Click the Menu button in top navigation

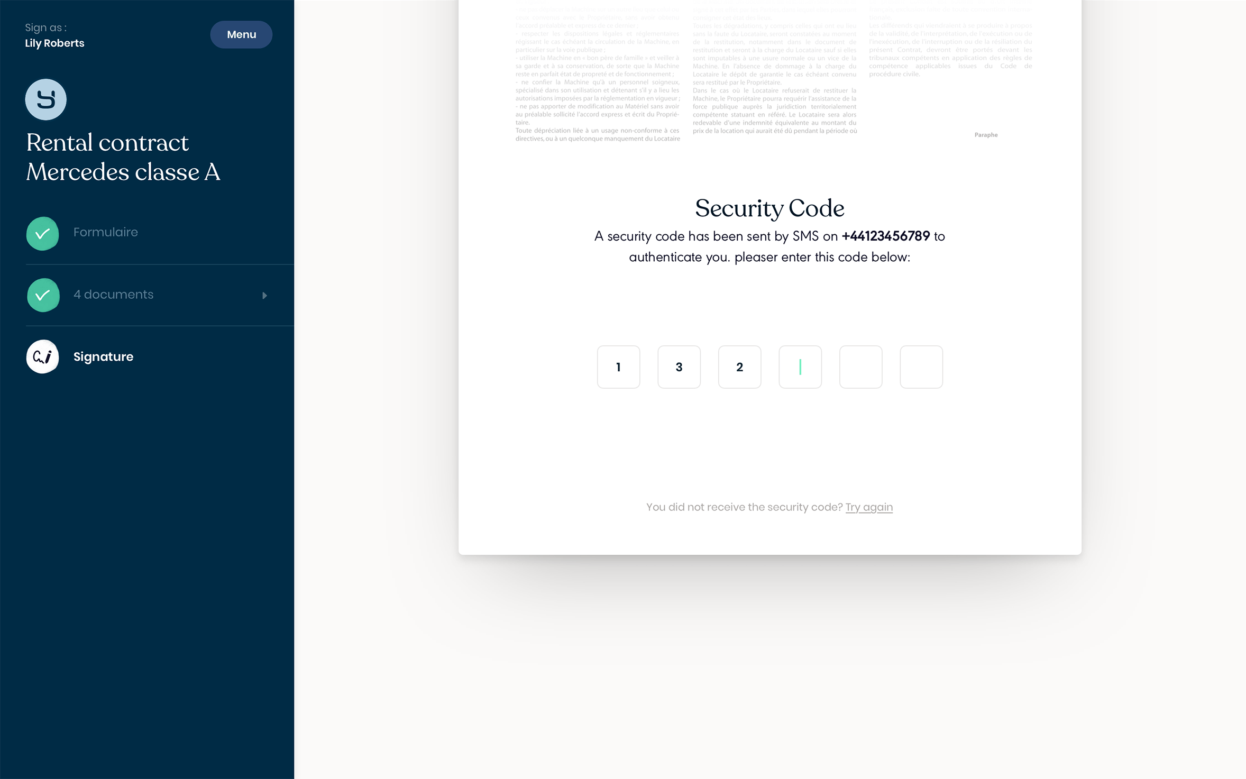(241, 34)
